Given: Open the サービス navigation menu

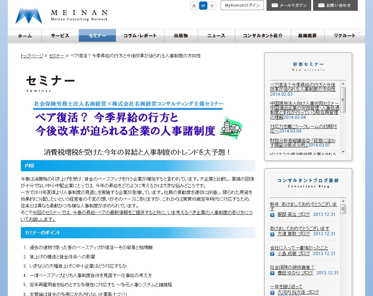Looking at the screenshot, I should coord(60,36).
